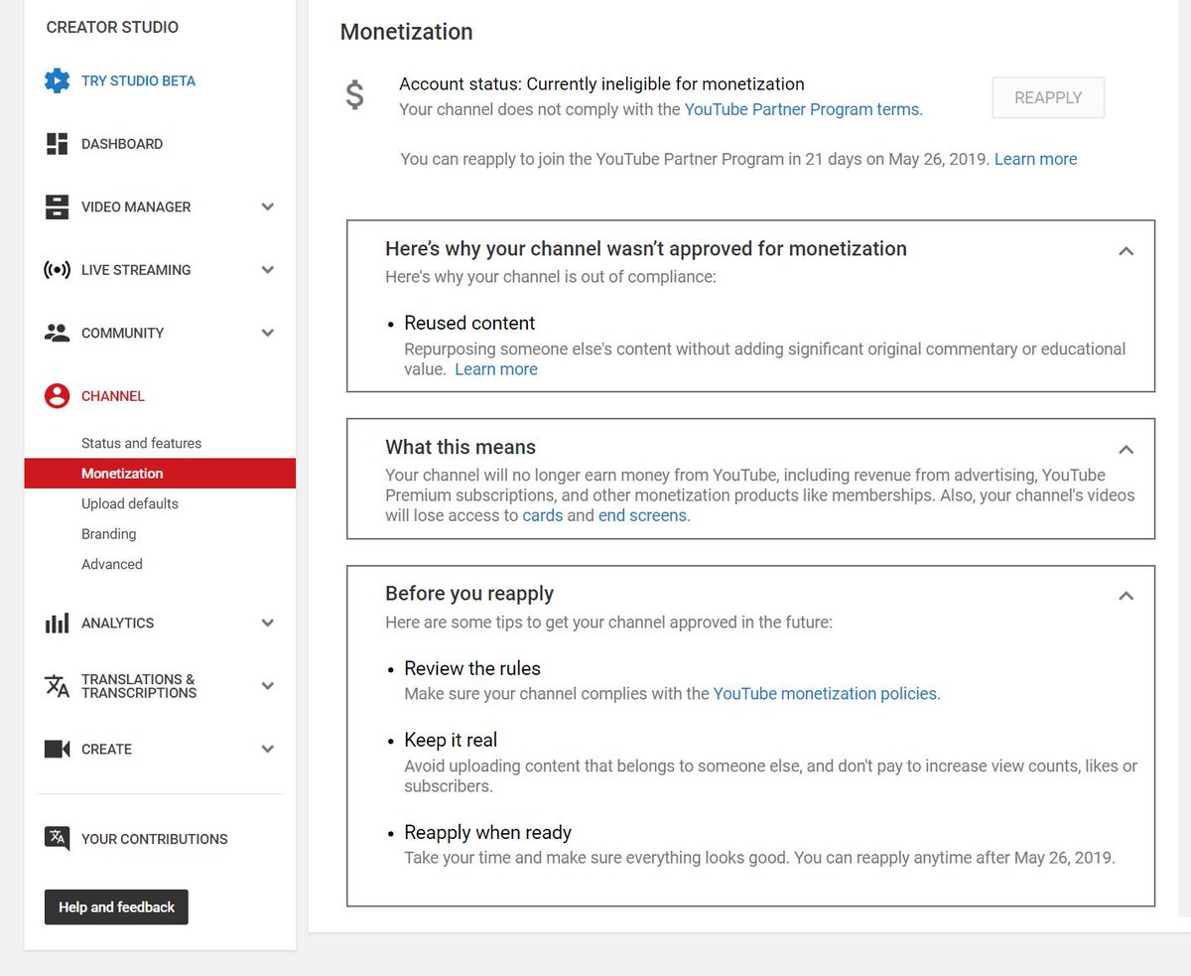Click the 'Reused content' bullet text
Image resolution: width=1191 pixels, height=976 pixels.
point(469,324)
